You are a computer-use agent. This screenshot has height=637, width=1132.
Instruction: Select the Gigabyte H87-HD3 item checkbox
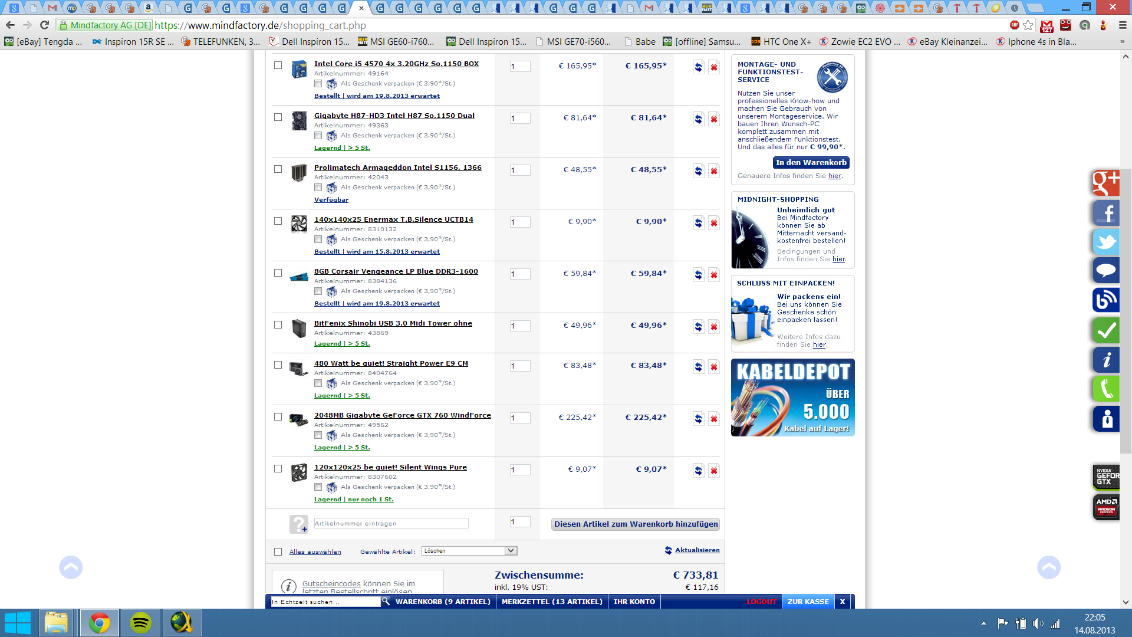click(x=278, y=117)
